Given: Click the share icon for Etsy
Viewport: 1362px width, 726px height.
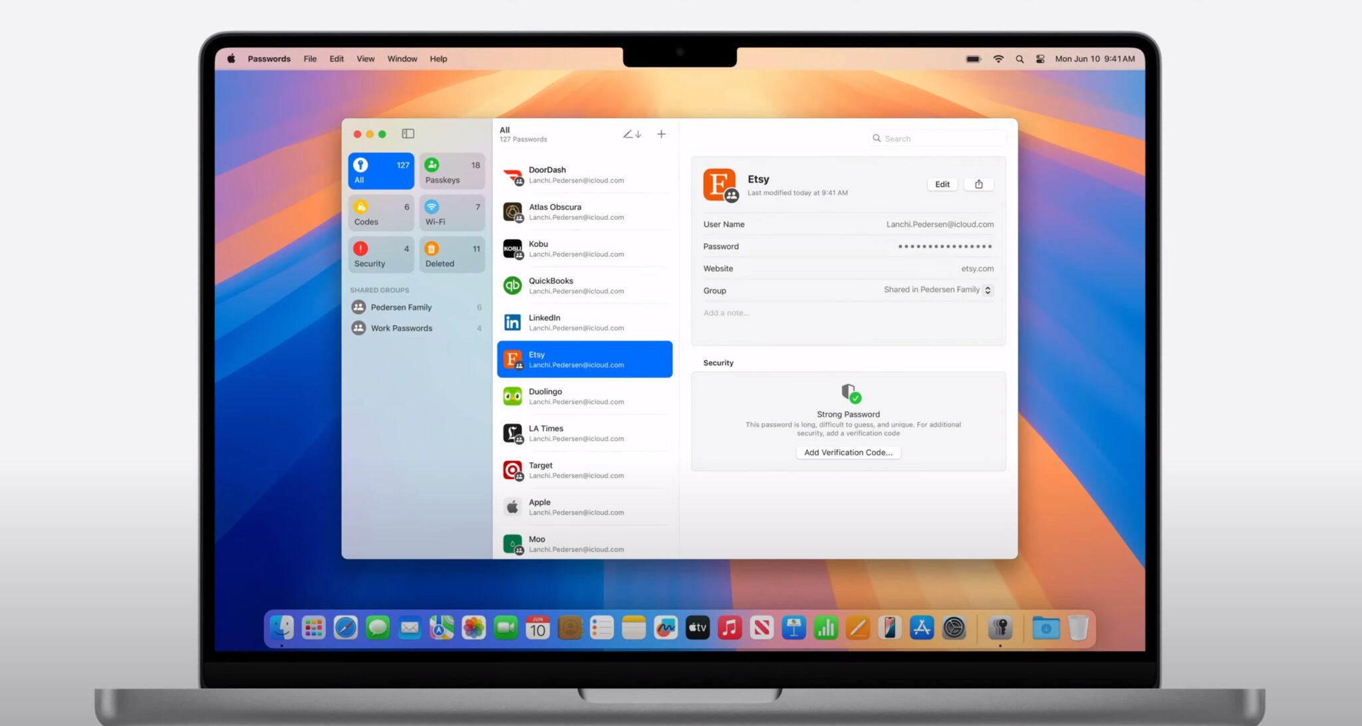Looking at the screenshot, I should [x=978, y=185].
